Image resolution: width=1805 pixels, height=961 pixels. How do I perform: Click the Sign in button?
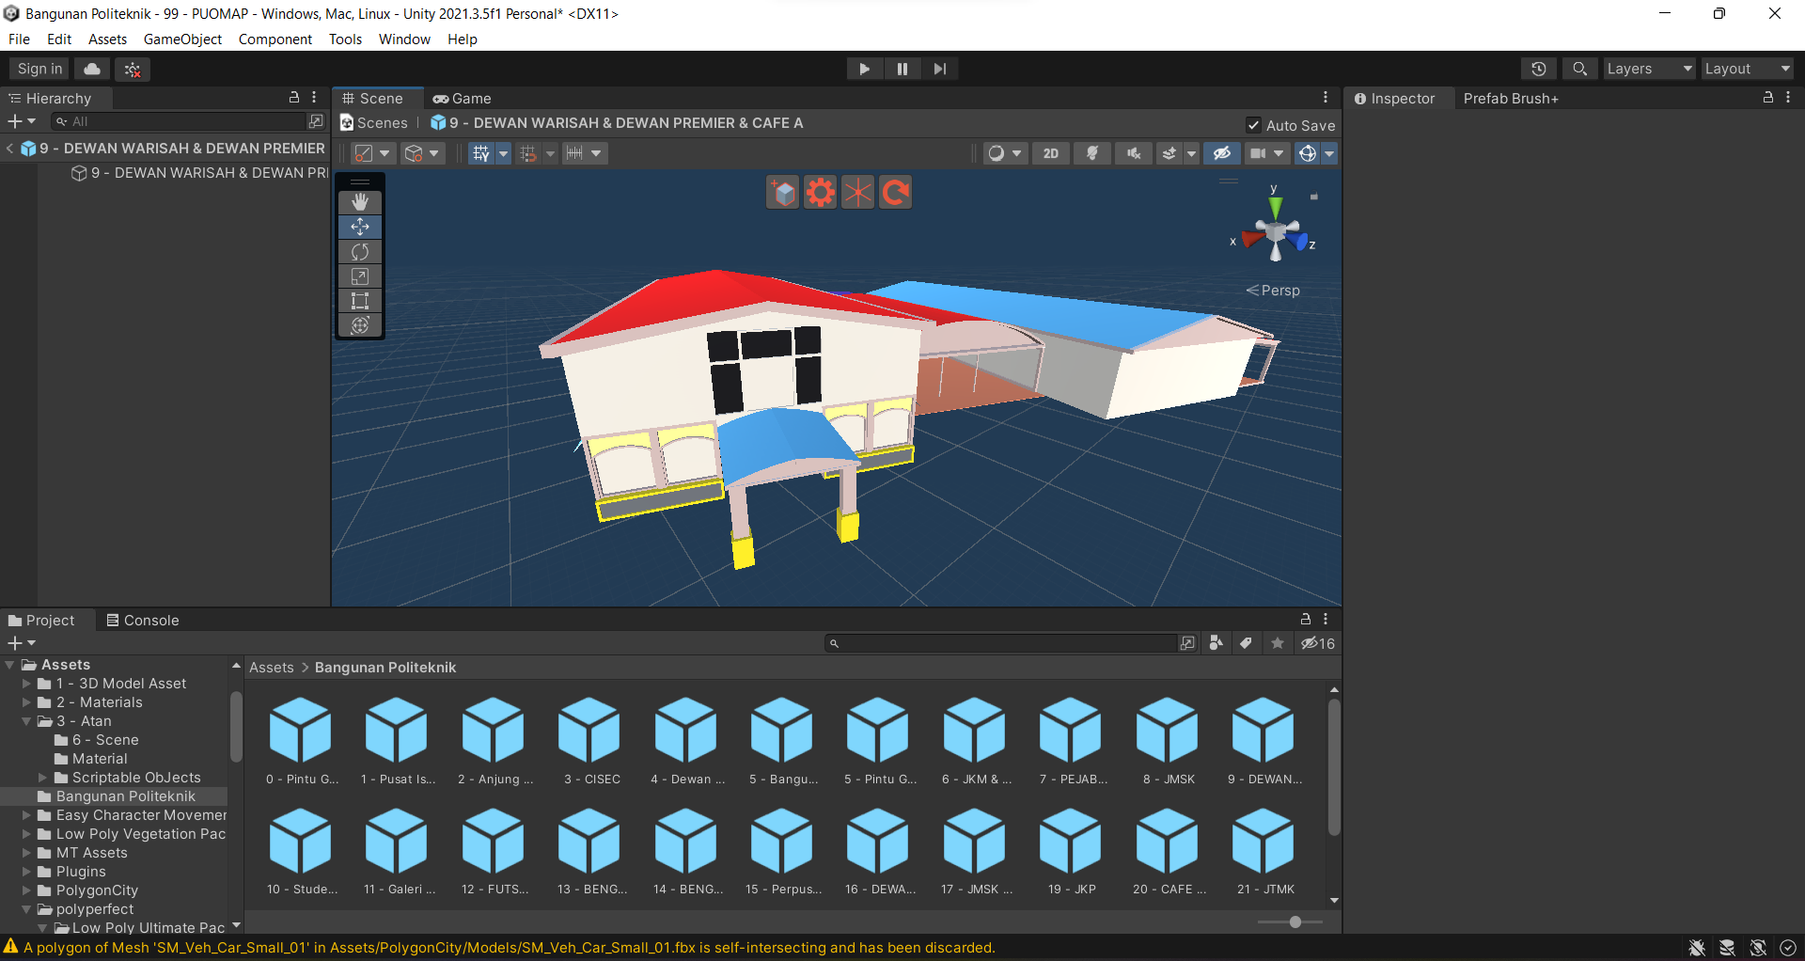(39, 69)
